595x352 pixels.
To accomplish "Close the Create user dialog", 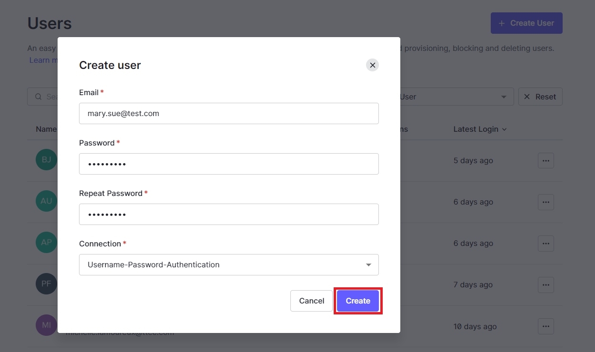I will tap(372, 65).
